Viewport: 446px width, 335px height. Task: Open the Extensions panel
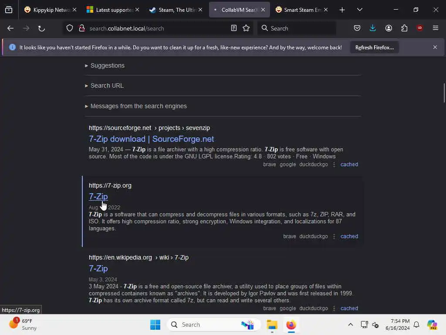[404, 28]
